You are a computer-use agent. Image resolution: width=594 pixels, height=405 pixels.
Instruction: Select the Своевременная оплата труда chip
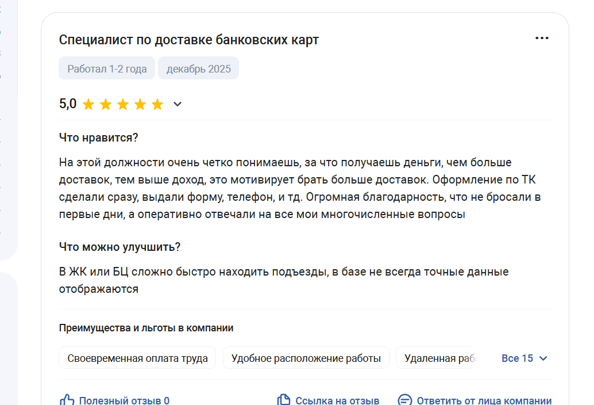click(137, 358)
